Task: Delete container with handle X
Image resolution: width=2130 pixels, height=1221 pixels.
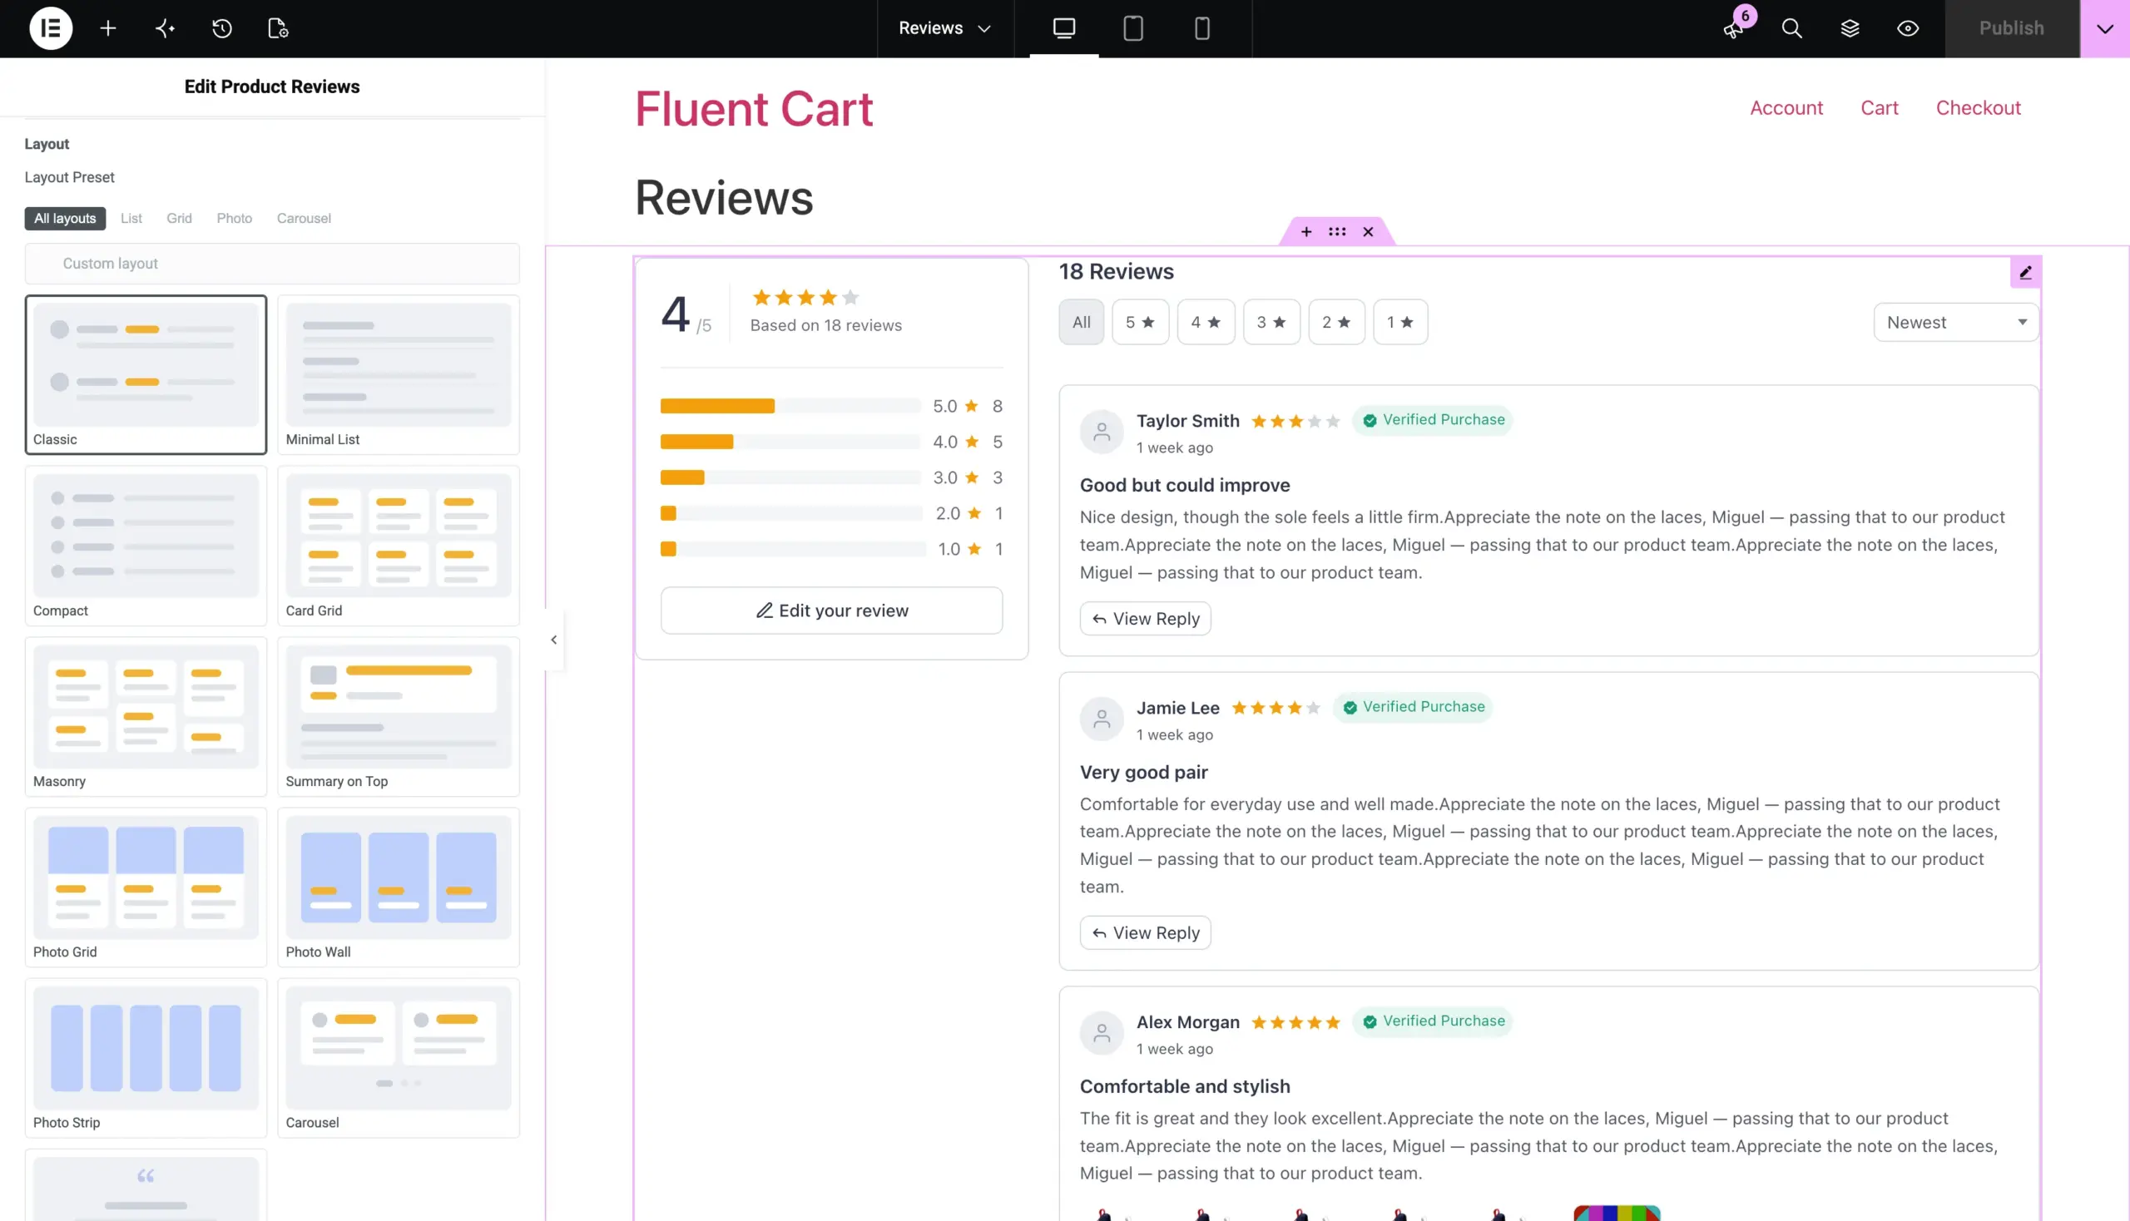Action: (1368, 231)
